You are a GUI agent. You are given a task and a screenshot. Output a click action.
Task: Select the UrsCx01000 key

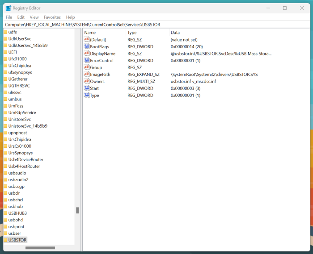coord(20,146)
